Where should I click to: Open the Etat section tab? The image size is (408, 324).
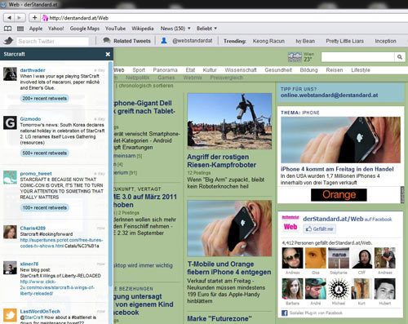[190, 70]
